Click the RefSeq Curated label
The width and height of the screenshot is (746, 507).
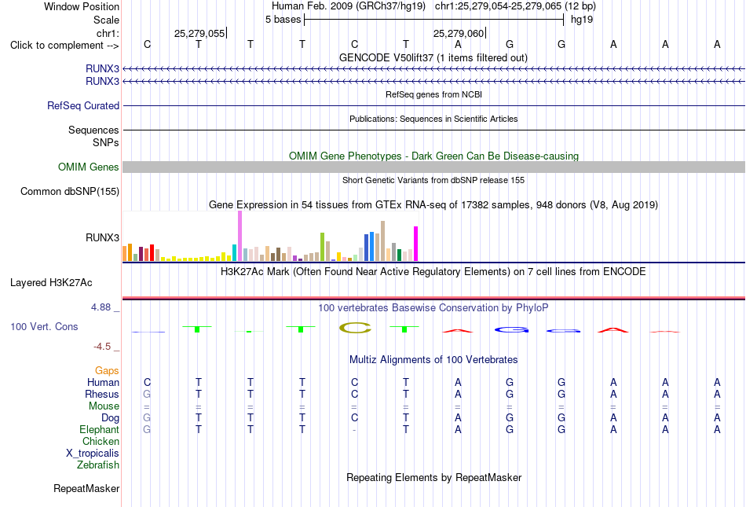[83, 105]
